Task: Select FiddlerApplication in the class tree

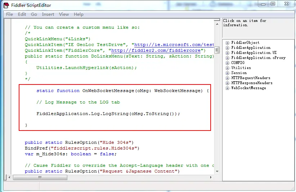Action: pyautogui.click(x=251, y=48)
